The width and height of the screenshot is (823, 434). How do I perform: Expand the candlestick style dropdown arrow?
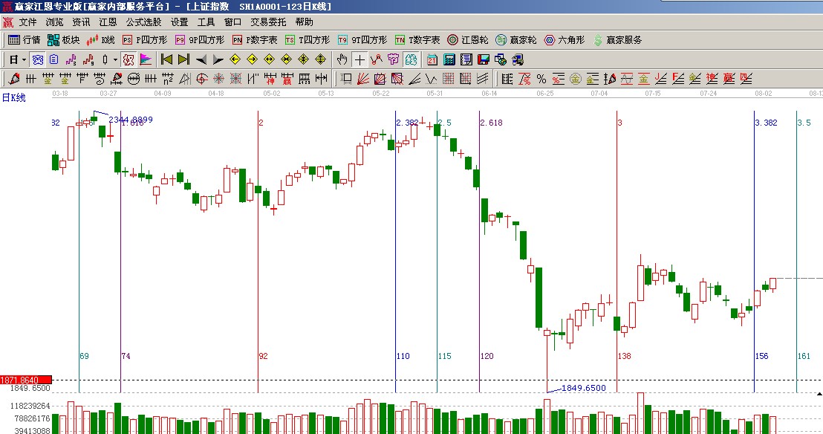pyautogui.click(x=115, y=59)
